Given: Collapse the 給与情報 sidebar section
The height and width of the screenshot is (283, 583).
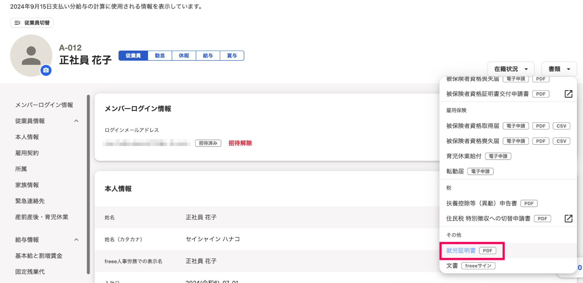Looking at the screenshot, I should 76,240.
